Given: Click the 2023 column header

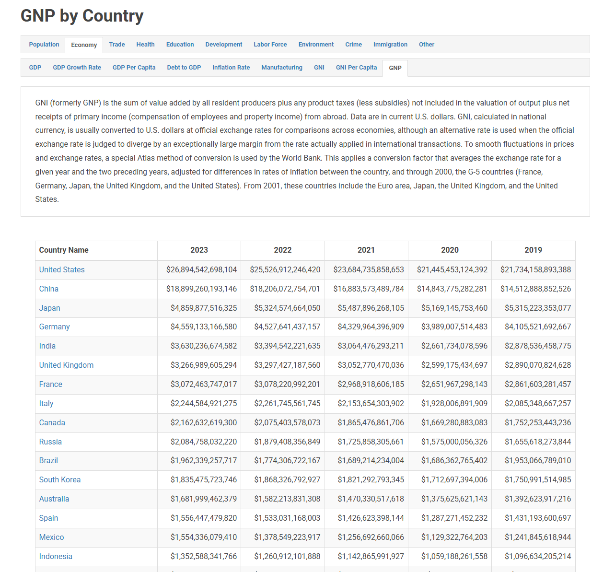Looking at the screenshot, I should coord(199,250).
